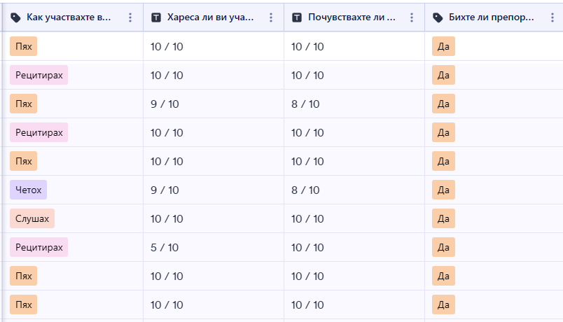Image resolution: width=563 pixels, height=322 pixels.
Task: Open three-dot menu of 'Почувствахте ли...' column
Action: [412, 17]
